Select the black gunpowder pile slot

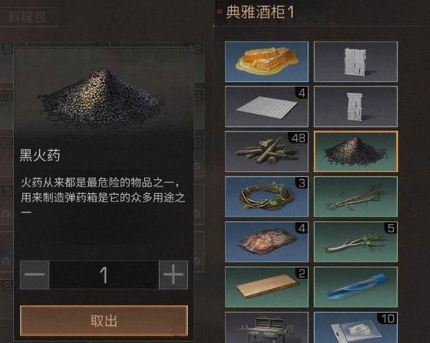click(356, 152)
